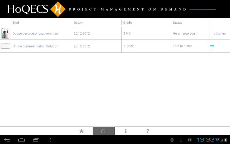Select the documents library tab icon
Viewport: 230px width, 144px height.
pos(104,131)
